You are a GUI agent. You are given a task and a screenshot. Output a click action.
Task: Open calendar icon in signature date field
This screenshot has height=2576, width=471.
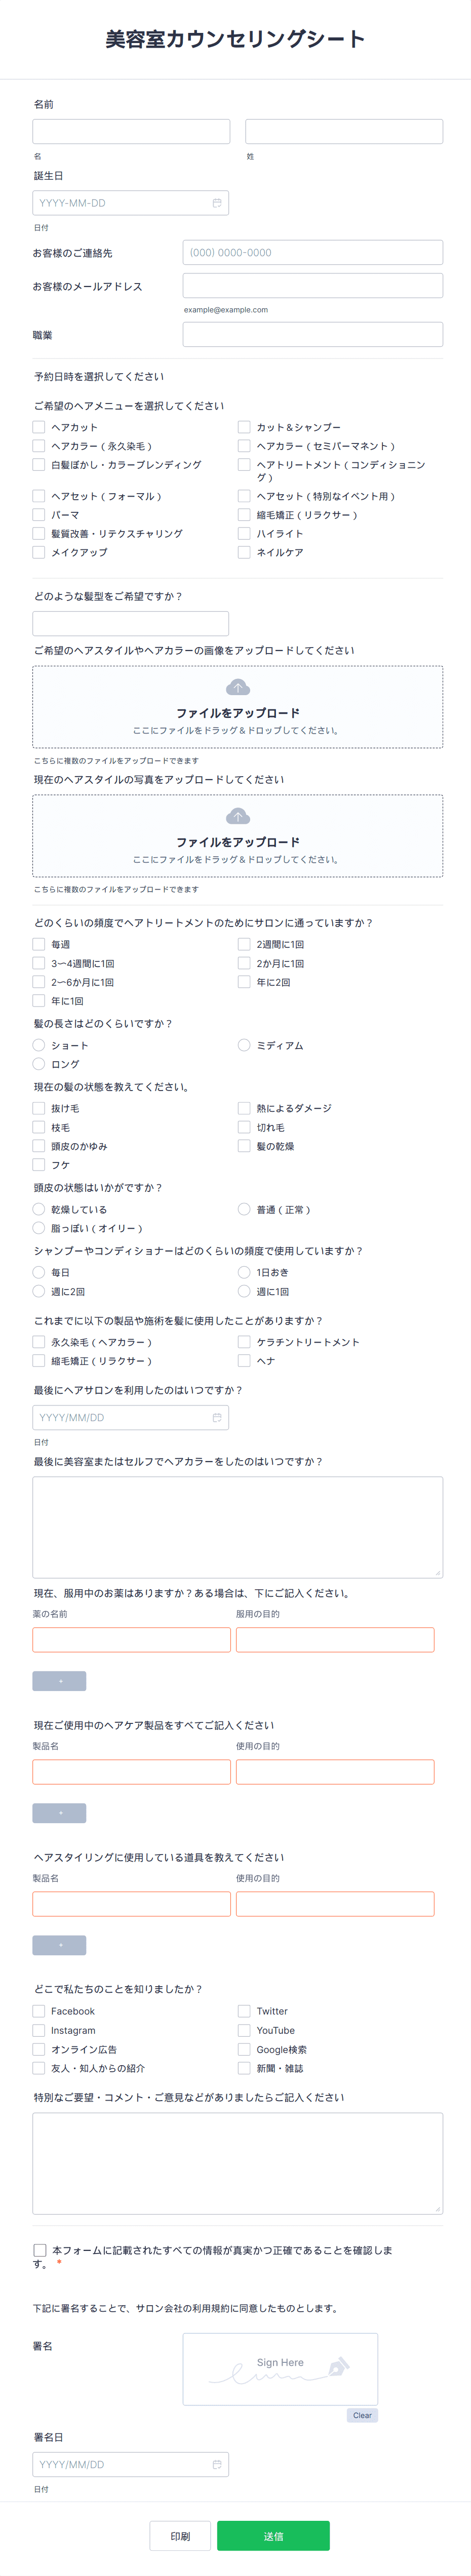(217, 2464)
